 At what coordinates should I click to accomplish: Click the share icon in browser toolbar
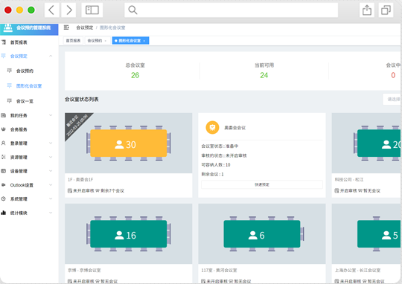(x=367, y=10)
